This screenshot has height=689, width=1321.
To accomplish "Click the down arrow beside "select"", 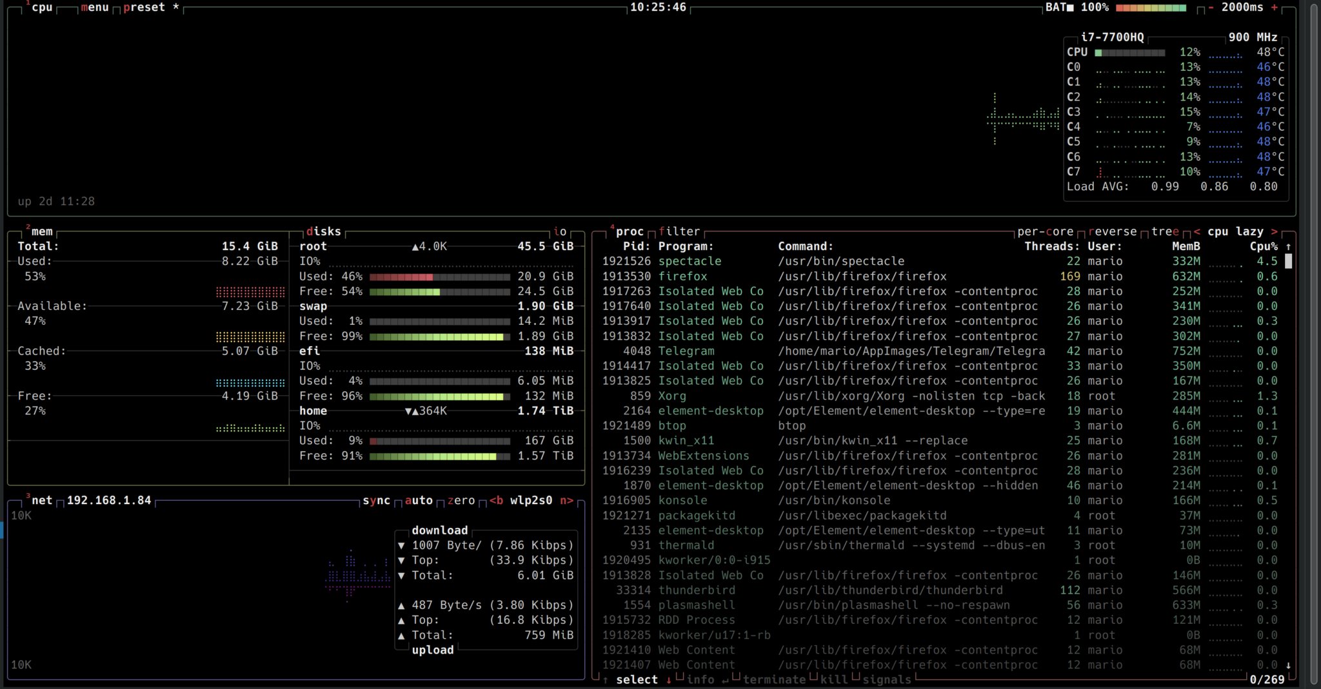I will click(669, 679).
